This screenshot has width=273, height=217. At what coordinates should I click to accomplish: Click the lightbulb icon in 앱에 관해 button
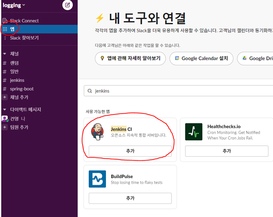tap(103, 58)
